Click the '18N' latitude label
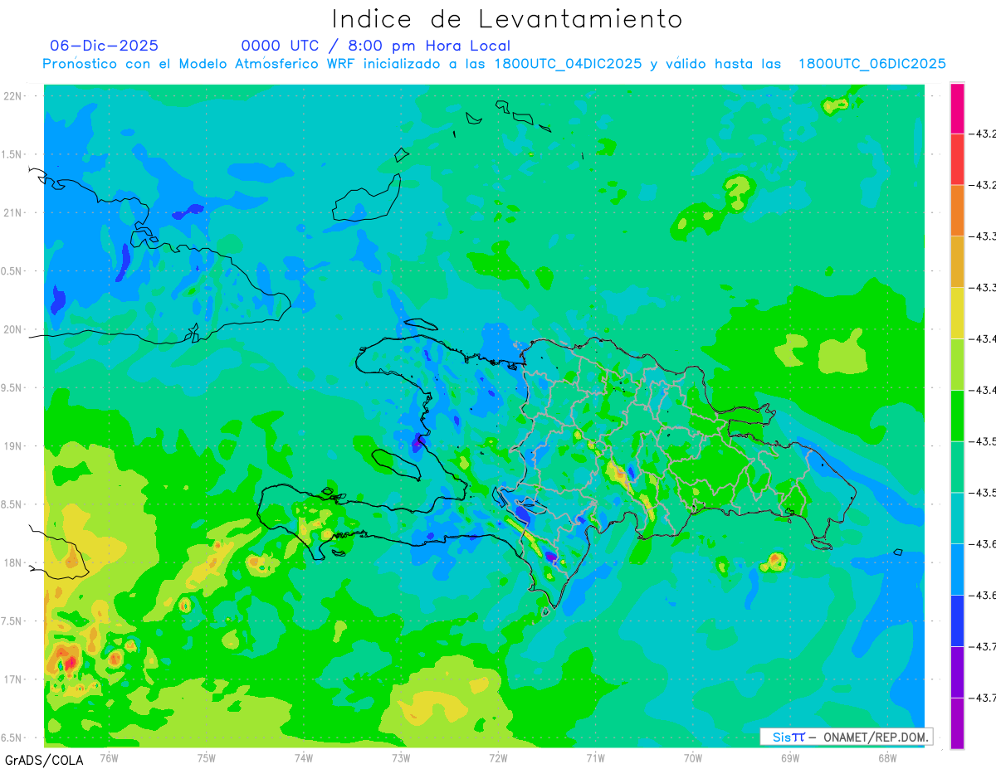996x769 pixels. click(13, 563)
